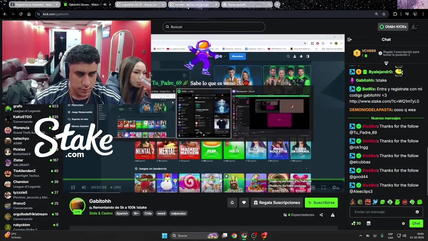Open Gabitohh's live avatar
This screenshot has width=428, height=241.
pos(77,206)
